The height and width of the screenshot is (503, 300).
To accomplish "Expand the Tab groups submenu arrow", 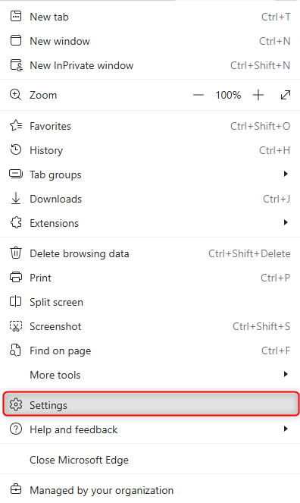I will [286, 174].
